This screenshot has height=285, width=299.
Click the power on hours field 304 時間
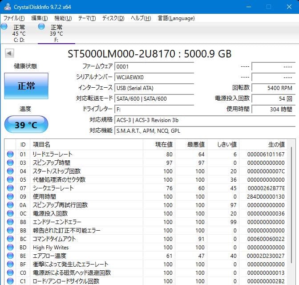click(x=274, y=109)
